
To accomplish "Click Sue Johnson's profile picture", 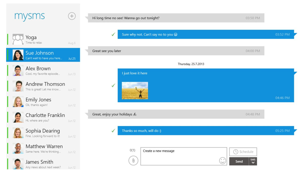I will point(18,55).
